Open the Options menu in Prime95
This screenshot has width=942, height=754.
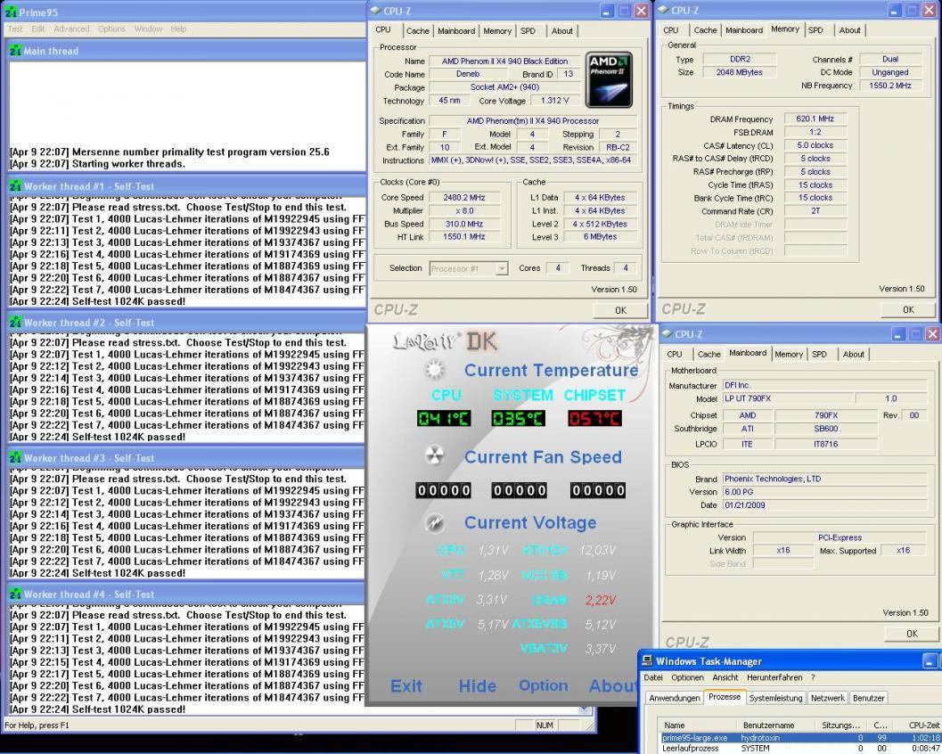[x=111, y=29]
